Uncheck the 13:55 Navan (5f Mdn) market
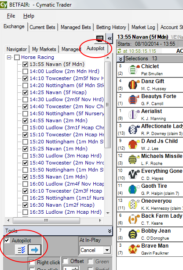This screenshot has width=183, height=270. point(26,64)
